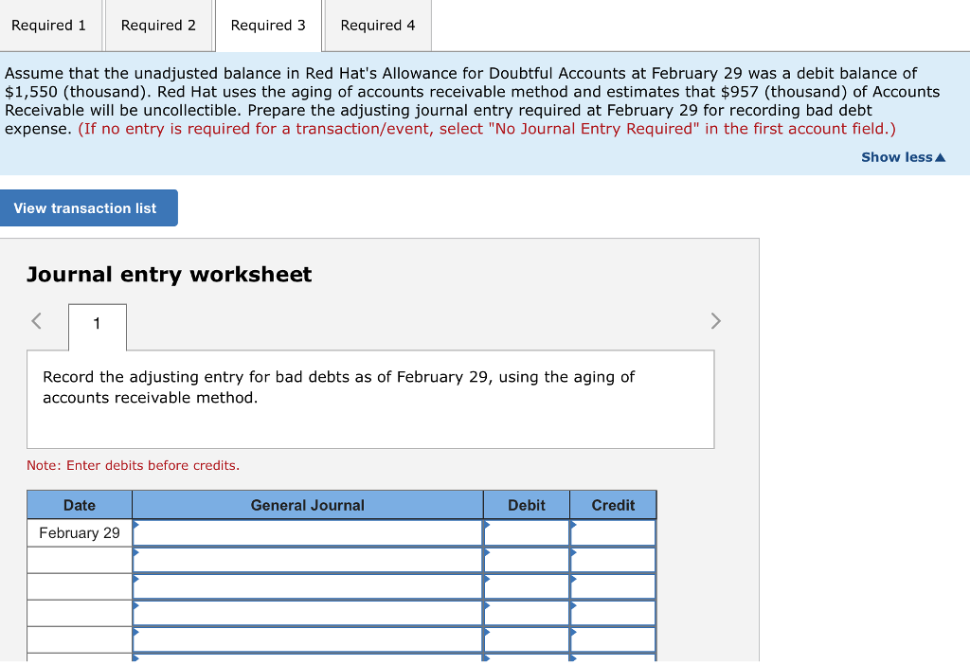Click Credit field in fifth row

pos(613,640)
